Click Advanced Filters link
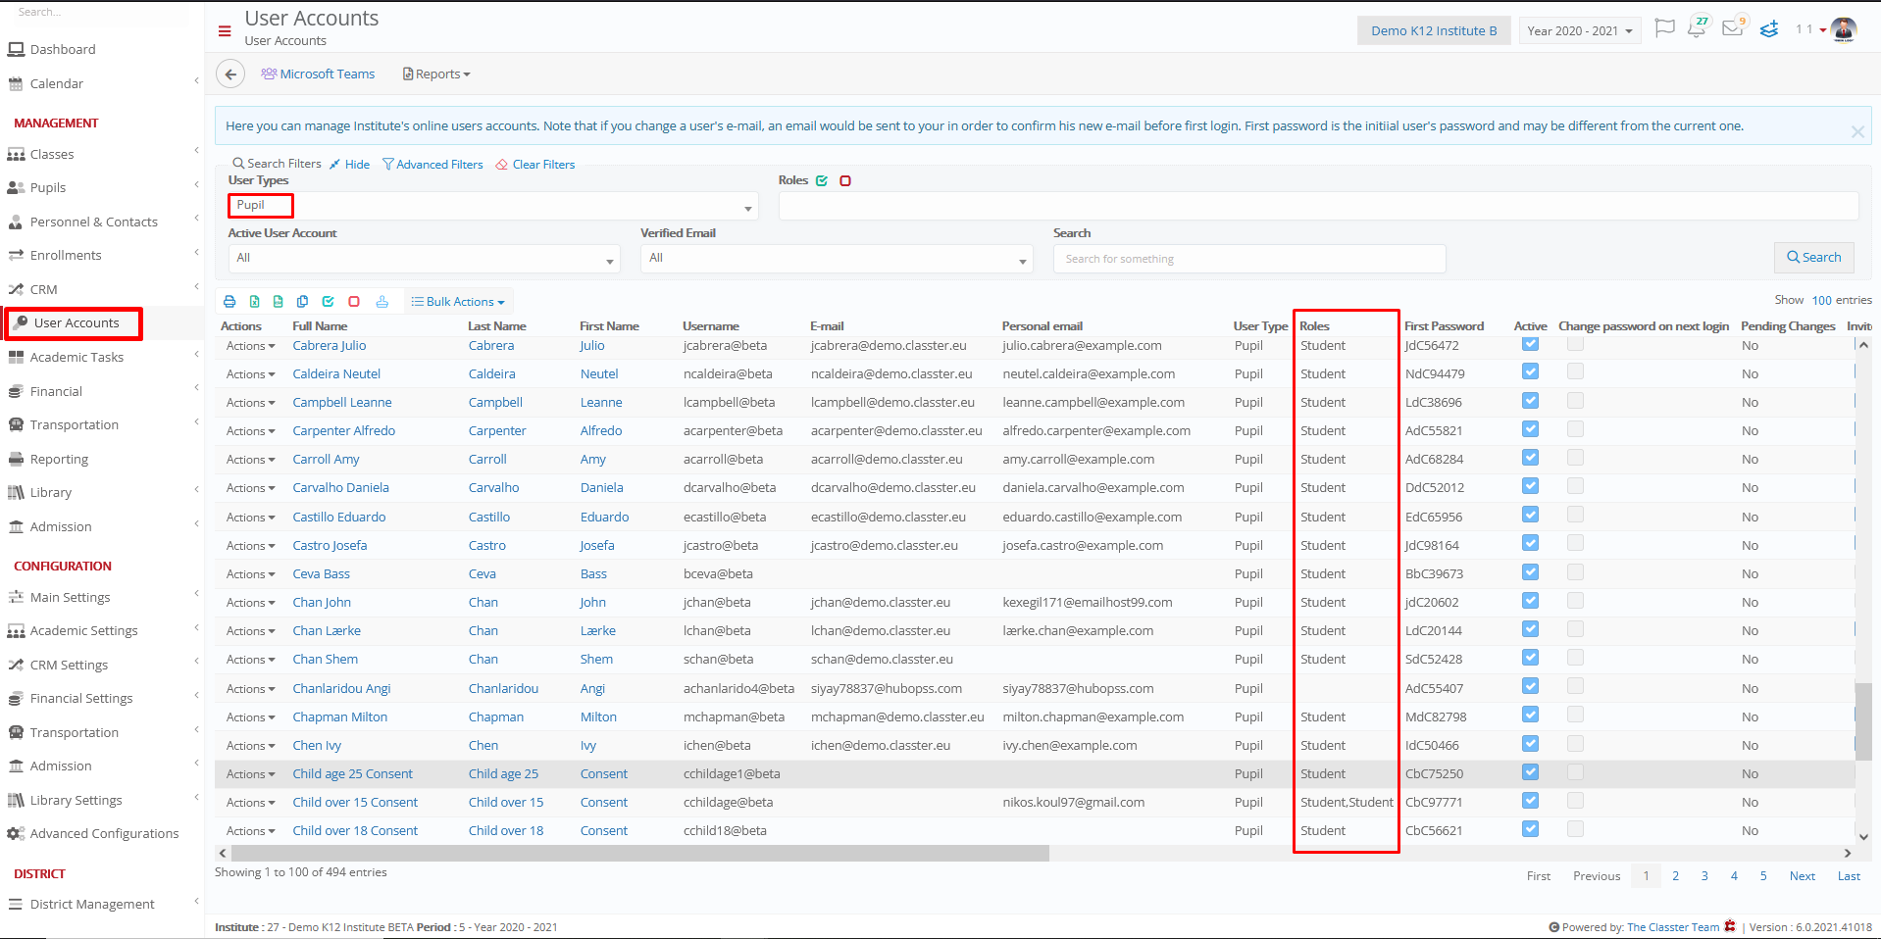The width and height of the screenshot is (1881, 939). 432,165
